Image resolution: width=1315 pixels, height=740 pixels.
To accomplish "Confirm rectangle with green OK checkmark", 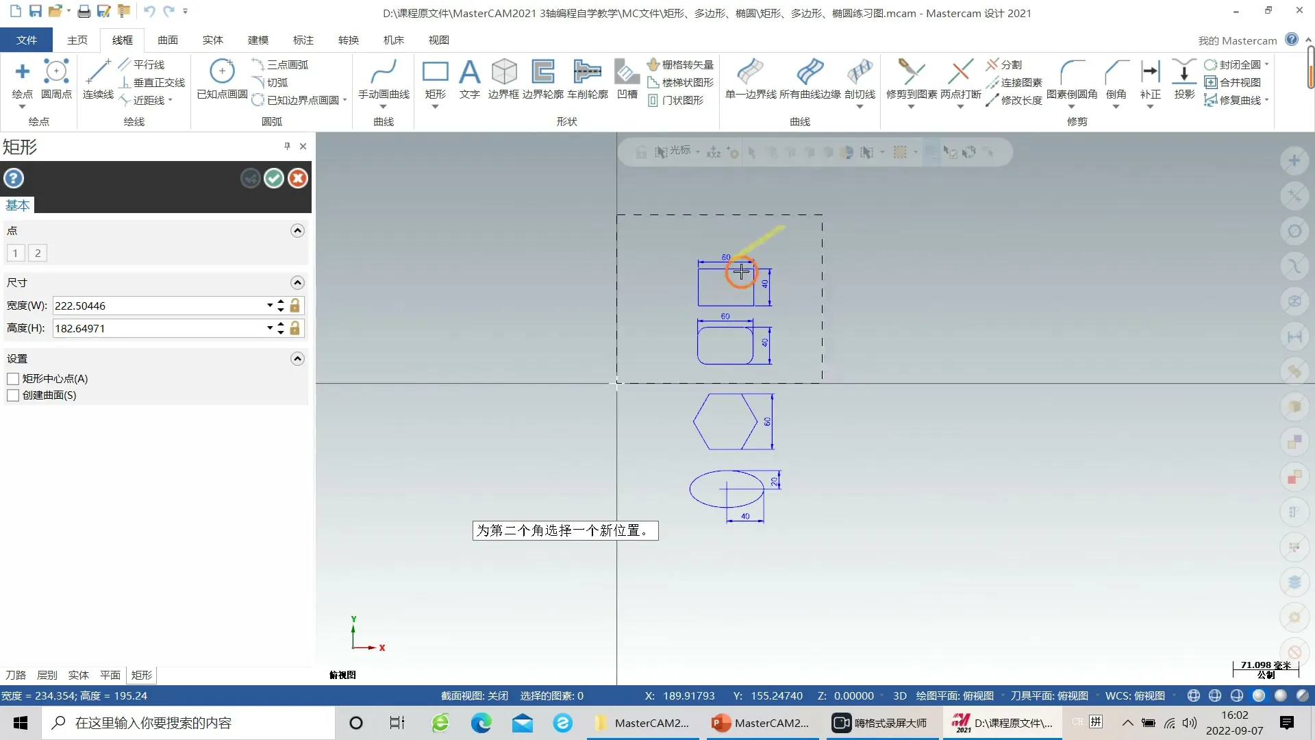I will 274,179.
